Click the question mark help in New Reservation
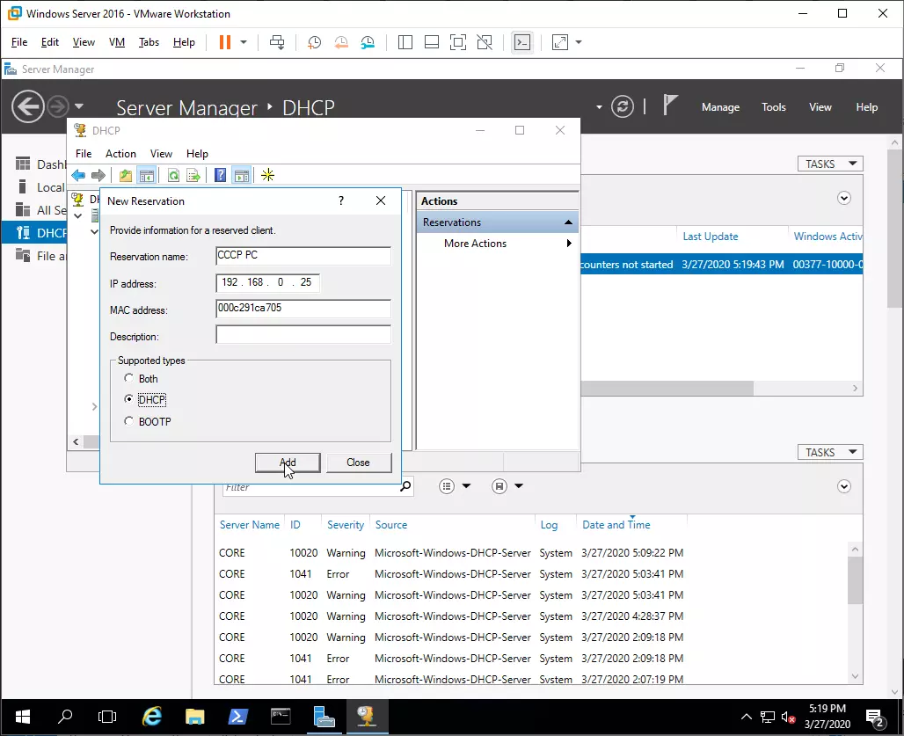This screenshot has height=736, width=904. 340,200
